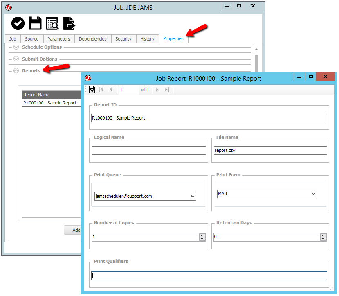Click the Report Name column header
Viewport: 339px width, 296px height.
[52, 95]
